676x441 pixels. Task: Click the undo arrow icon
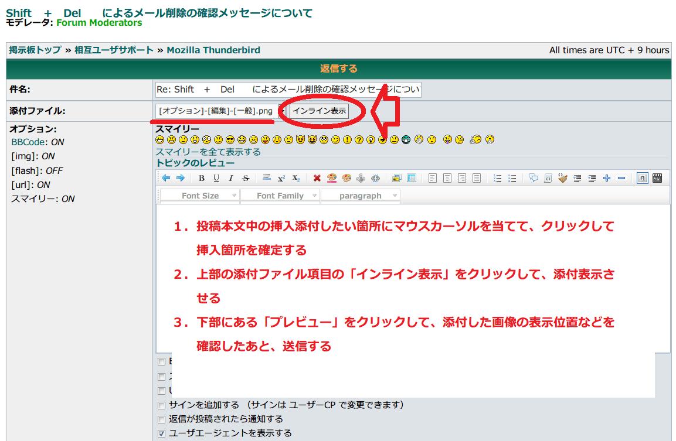(166, 178)
